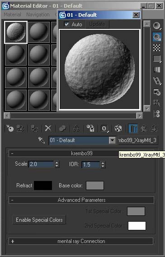Select the second sample slot in top row
165x257 pixels.
click(39, 32)
